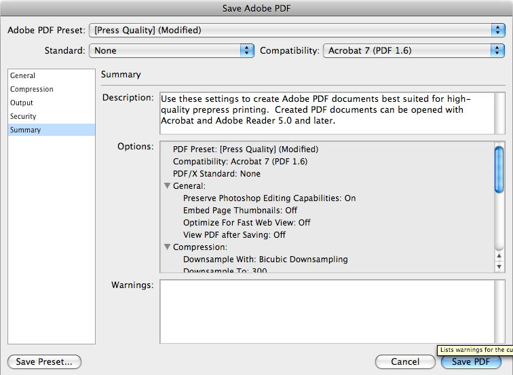This screenshot has width=513, height=375.
Task: Click 'Preserve Photoshop Editing Capabilities: On' line
Action: click(269, 198)
